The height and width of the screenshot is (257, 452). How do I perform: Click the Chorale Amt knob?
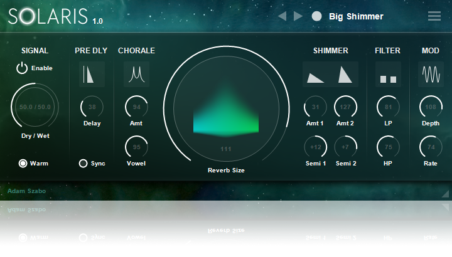click(x=136, y=107)
